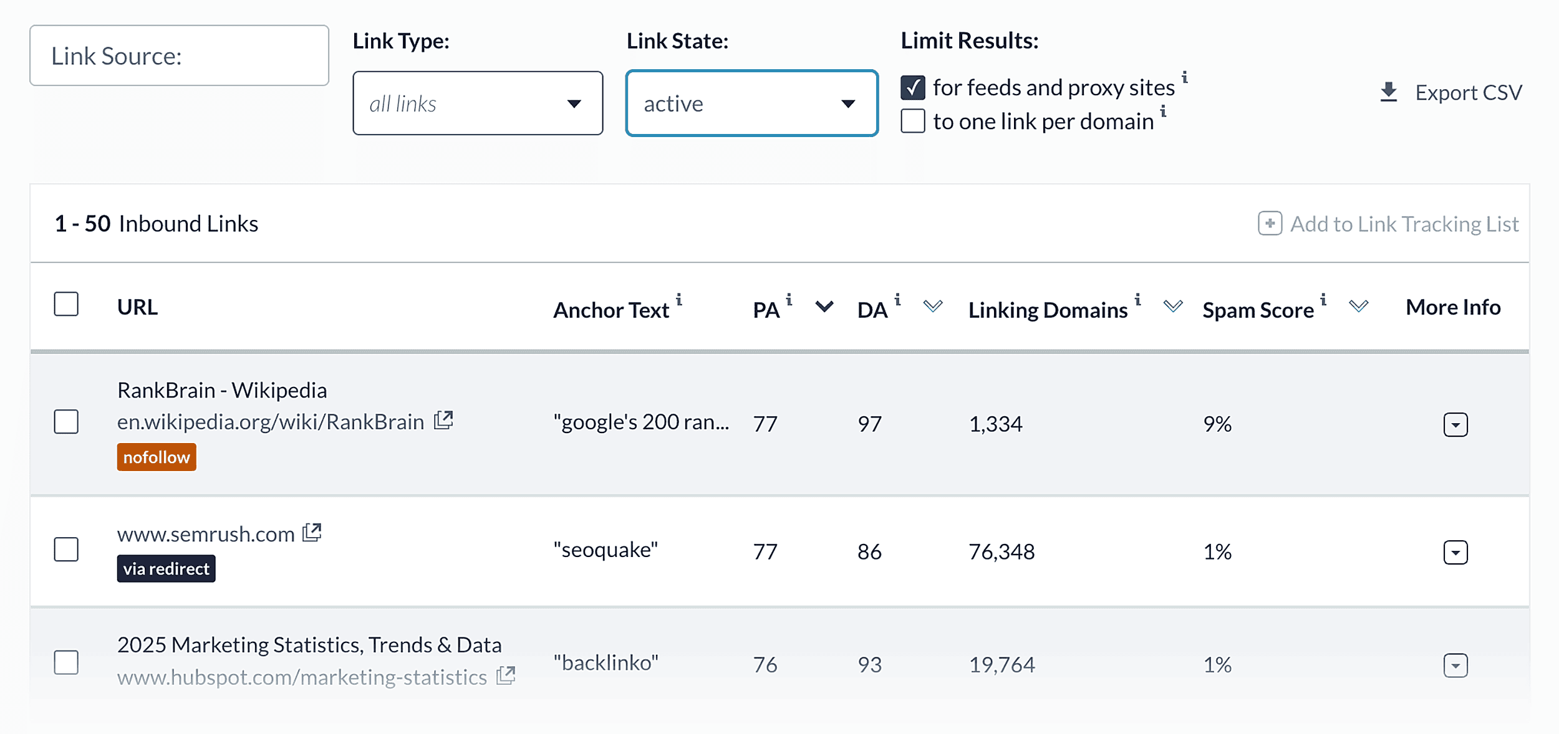Enable the 'to one link per domain' checkbox
Viewport: 1559px width, 734px height.
912,122
